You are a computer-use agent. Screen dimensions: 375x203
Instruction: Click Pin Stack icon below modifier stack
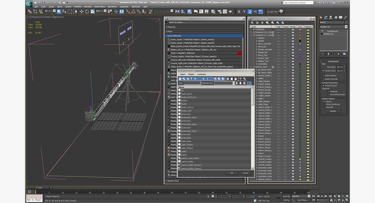pos(322,54)
